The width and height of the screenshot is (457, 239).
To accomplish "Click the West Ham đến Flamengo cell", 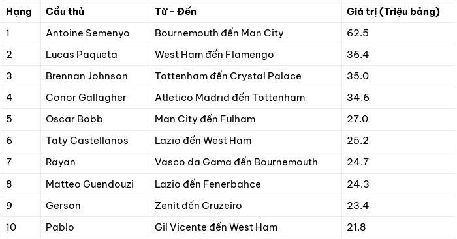I will coord(245,55).
